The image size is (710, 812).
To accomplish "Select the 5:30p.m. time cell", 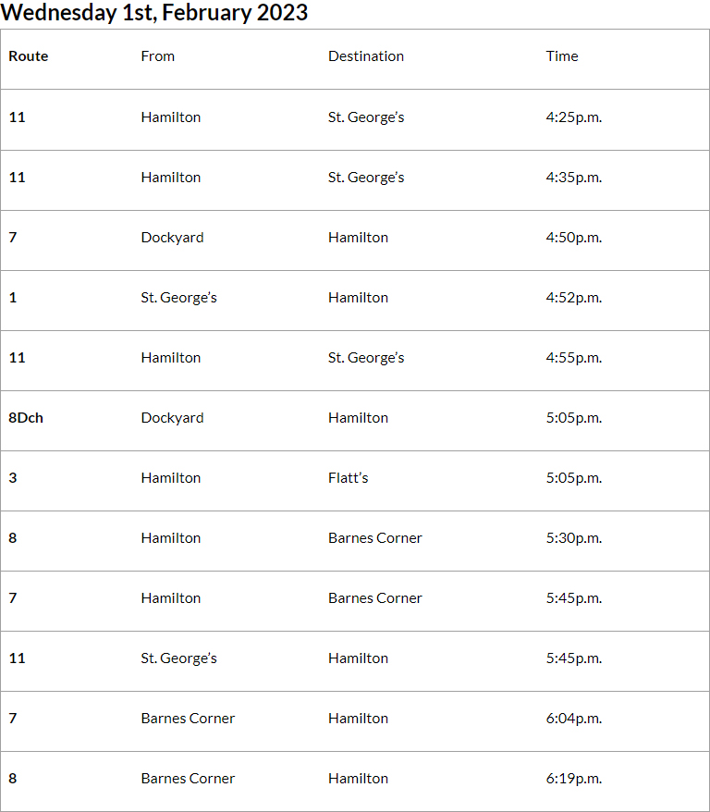I will (x=573, y=538).
